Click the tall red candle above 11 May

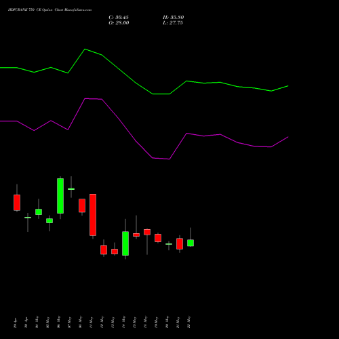pyautogui.click(x=93, y=215)
